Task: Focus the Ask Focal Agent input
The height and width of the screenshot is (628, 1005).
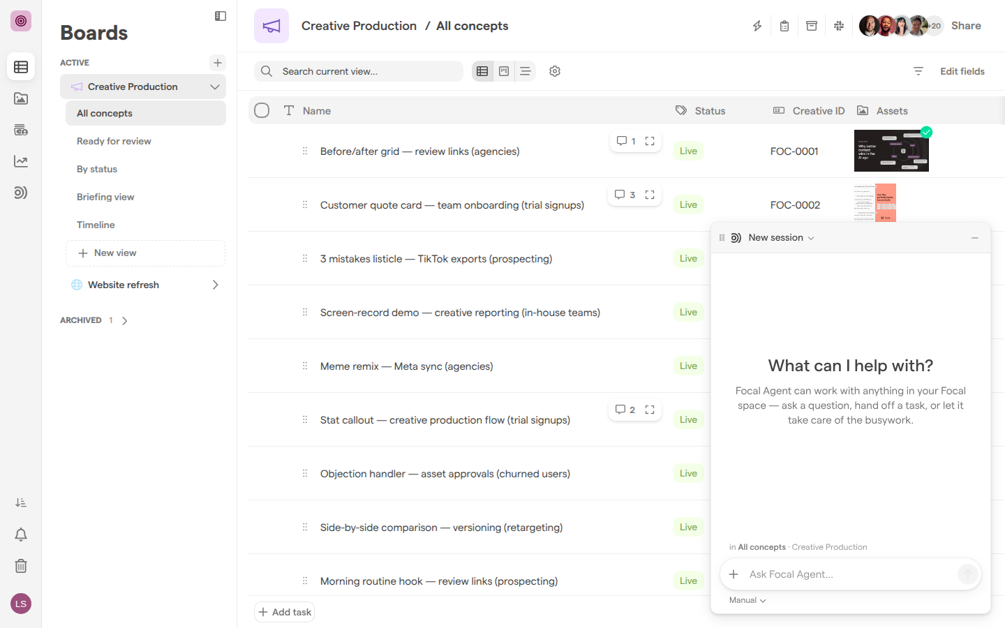Action: (850, 574)
